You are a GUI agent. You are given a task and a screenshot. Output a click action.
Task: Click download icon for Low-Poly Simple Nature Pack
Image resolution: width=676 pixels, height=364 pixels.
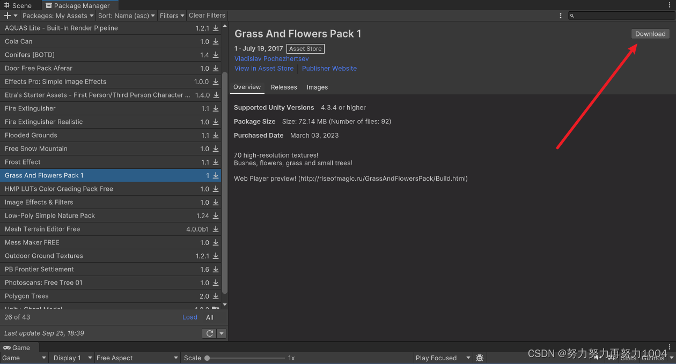[x=216, y=216]
